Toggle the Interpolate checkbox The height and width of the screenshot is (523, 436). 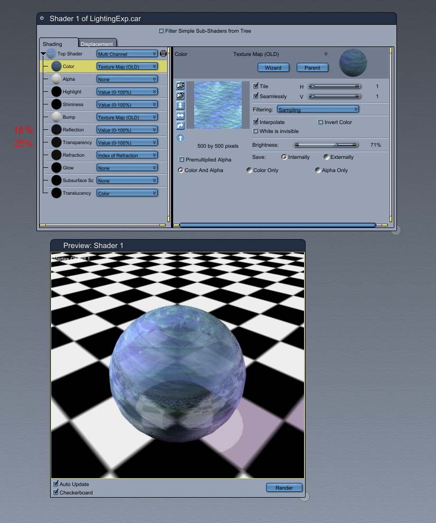pyautogui.click(x=255, y=122)
